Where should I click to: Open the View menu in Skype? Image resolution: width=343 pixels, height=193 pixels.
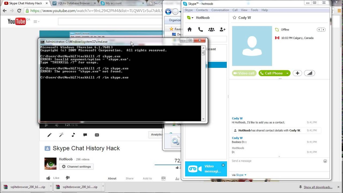[244, 10]
